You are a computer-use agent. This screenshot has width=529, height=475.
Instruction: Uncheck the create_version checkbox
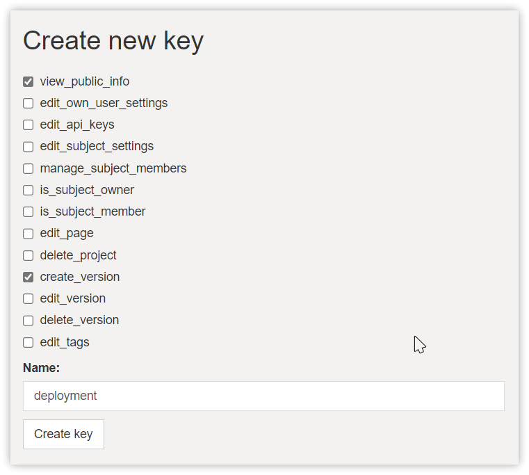coord(29,277)
